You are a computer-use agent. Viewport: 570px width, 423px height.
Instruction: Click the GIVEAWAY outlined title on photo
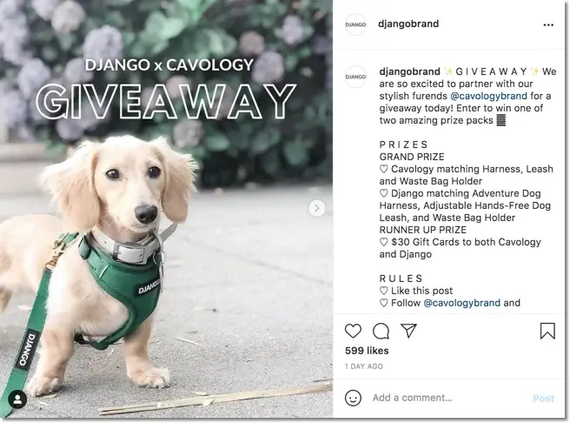tap(165, 102)
